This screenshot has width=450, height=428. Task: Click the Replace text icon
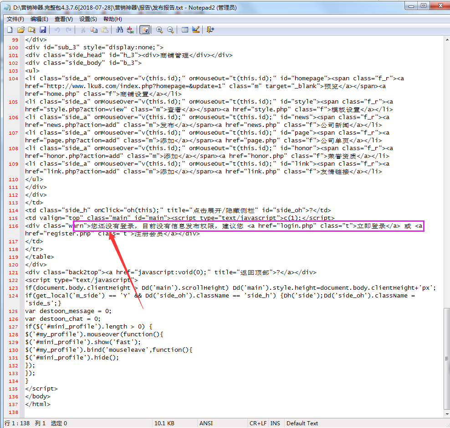tap(130, 30)
